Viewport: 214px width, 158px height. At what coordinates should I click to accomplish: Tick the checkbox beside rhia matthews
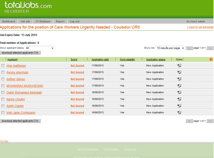pyautogui.click(x=3, y=66)
